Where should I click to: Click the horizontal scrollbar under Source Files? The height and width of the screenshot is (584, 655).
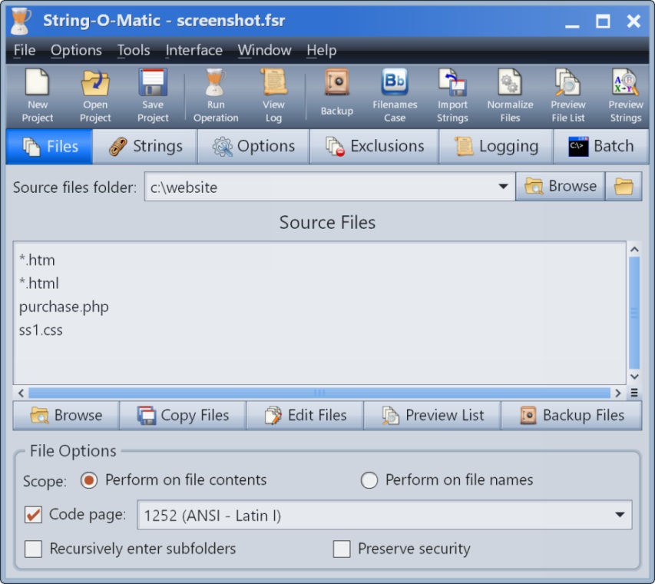319,393
